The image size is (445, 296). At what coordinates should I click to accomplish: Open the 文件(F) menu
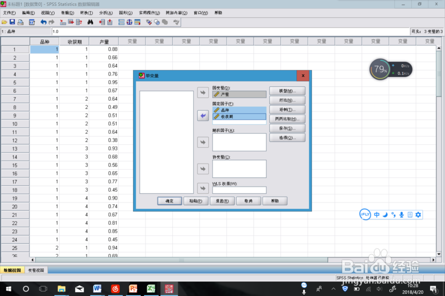click(9, 13)
